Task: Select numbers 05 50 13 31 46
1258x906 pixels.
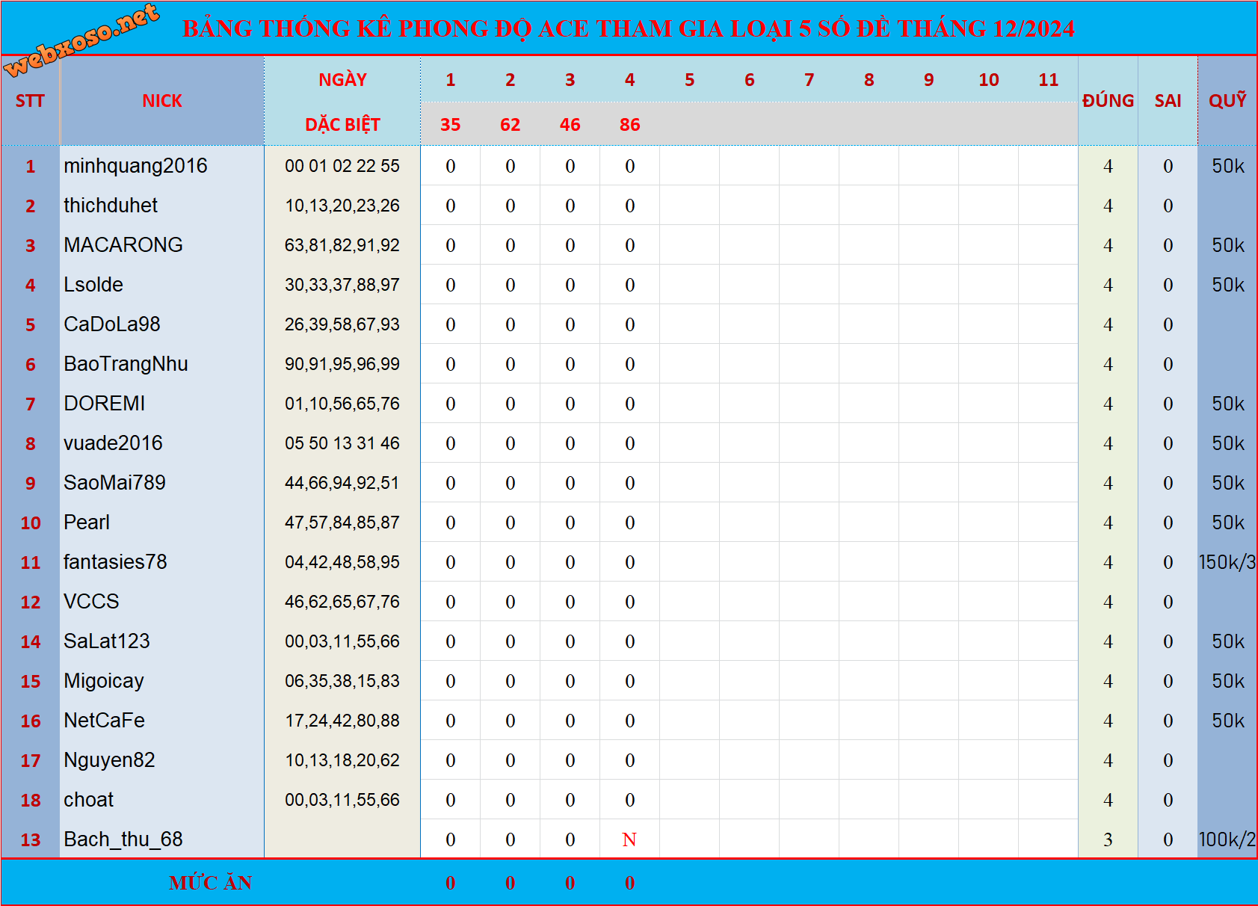Action: click(342, 443)
